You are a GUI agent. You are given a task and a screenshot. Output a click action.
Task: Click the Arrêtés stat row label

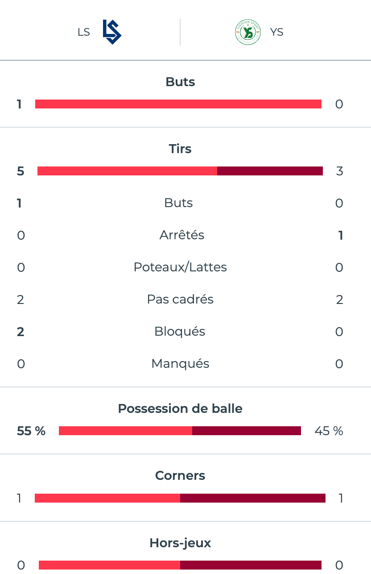182,235
